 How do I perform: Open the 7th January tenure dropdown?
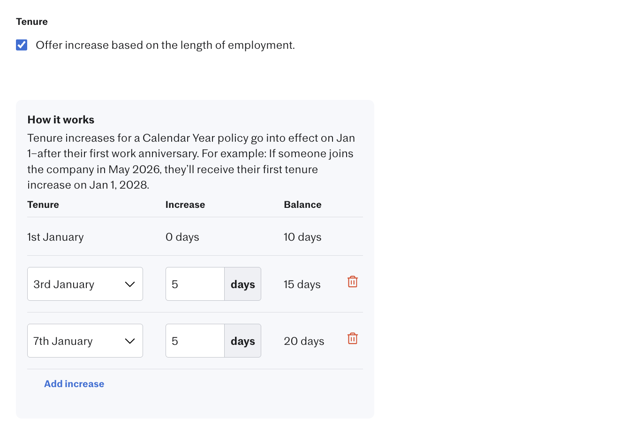[85, 341]
